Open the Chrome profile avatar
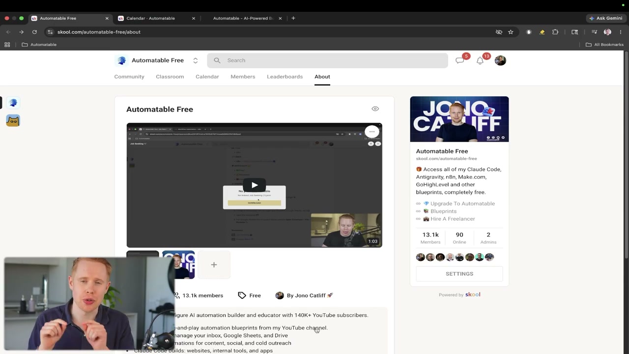This screenshot has height=354, width=629. point(607,32)
